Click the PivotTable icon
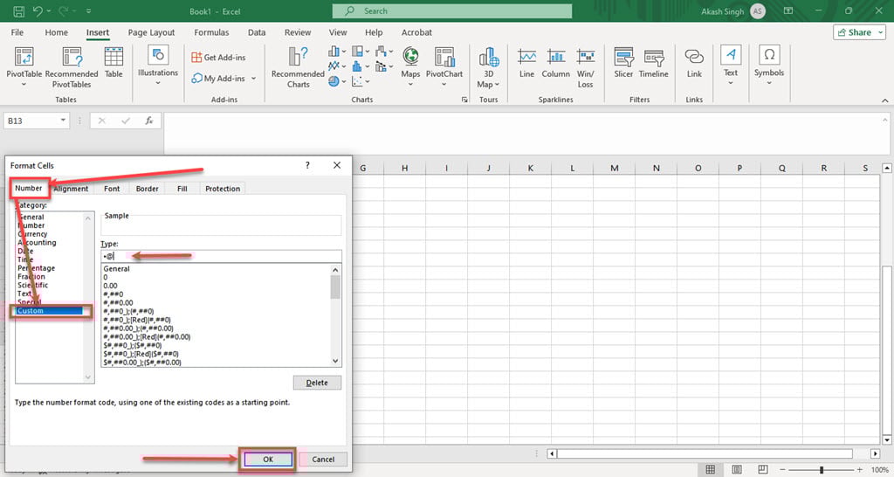 (24, 57)
